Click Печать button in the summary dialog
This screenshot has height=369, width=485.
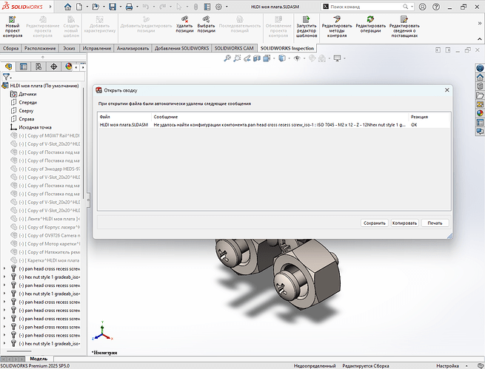tap(435, 223)
